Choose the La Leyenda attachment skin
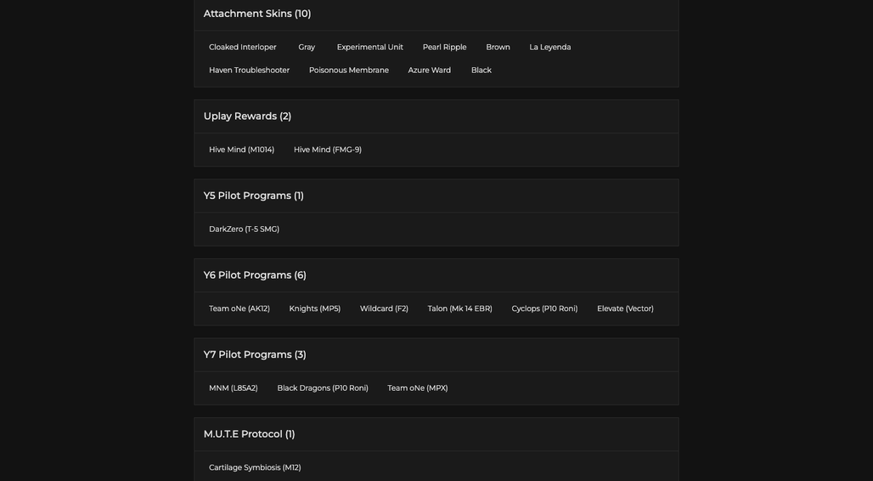 click(x=549, y=48)
